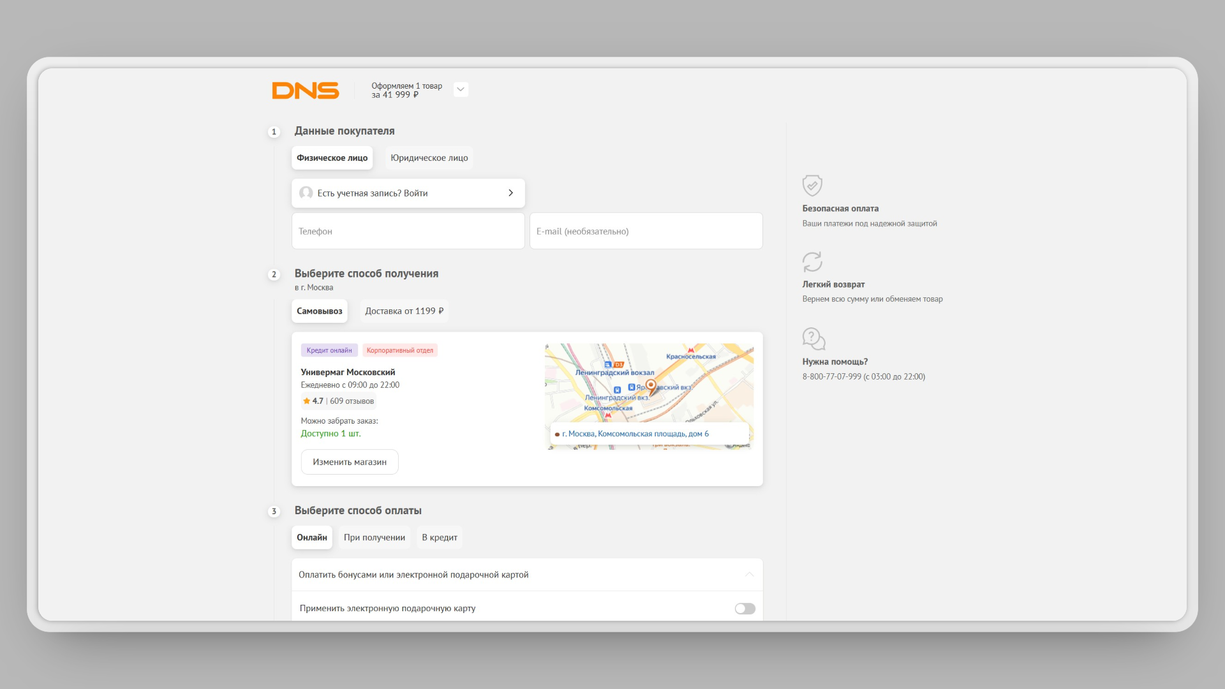
Task: Expand the order summary dropdown arrow
Action: [461, 89]
